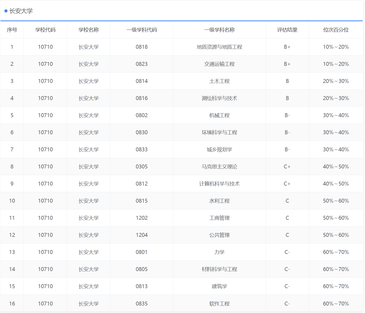Select the 土木工程 subject cell

coord(219,81)
